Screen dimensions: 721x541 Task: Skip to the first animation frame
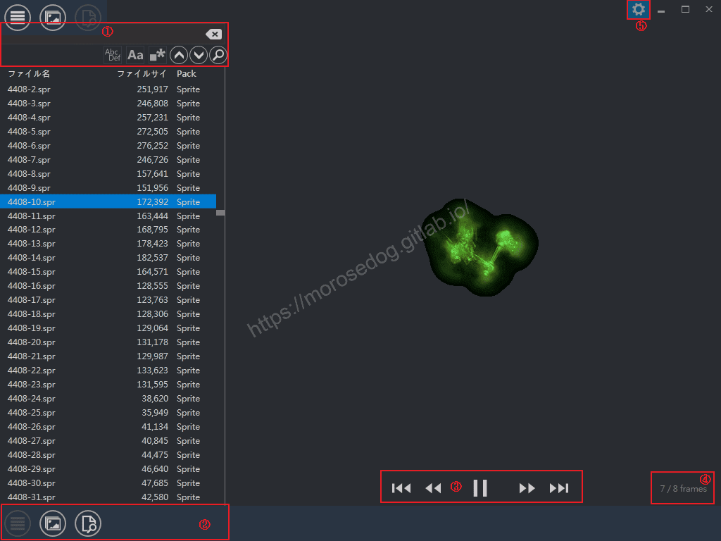tap(401, 488)
